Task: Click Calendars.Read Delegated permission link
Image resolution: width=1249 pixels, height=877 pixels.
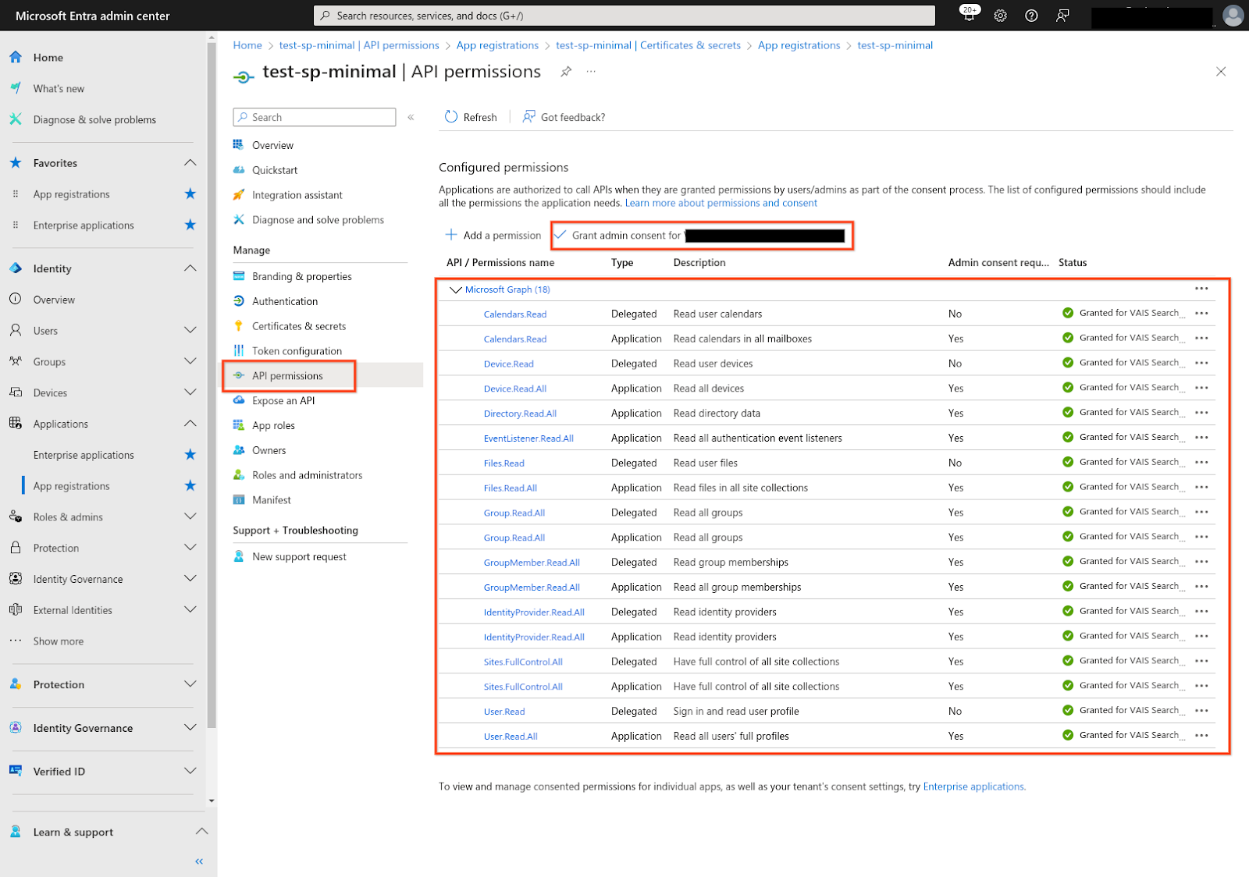Action: click(514, 314)
